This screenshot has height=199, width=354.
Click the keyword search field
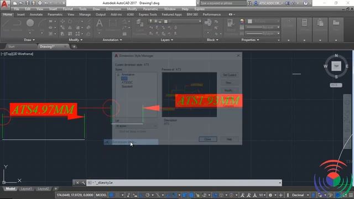pyautogui.click(x=222, y=3)
